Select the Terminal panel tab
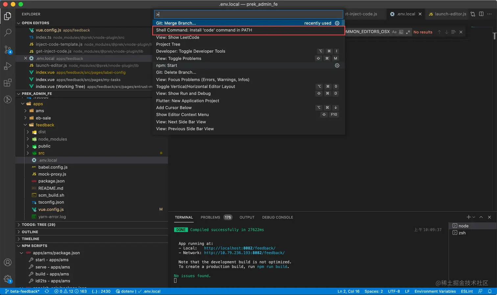The height and width of the screenshot is (295, 497). click(x=184, y=217)
